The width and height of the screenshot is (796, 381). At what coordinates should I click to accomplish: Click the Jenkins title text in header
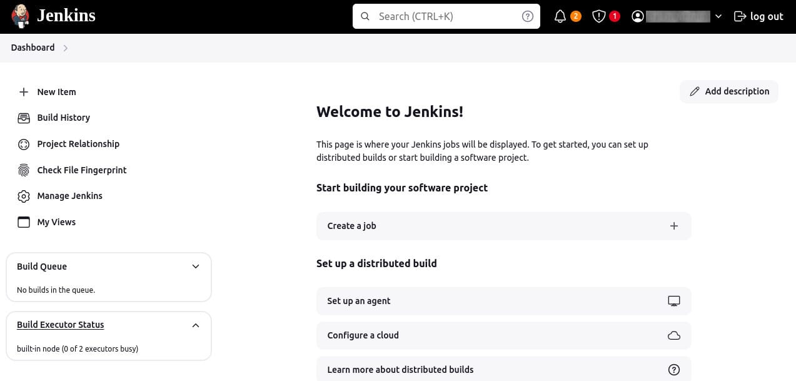pyautogui.click(x=66, y=16)
